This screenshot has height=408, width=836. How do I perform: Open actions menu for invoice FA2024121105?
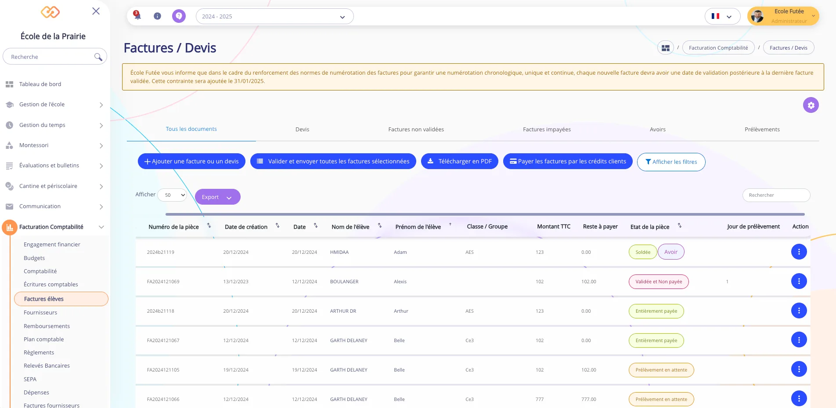click(799, 369)
